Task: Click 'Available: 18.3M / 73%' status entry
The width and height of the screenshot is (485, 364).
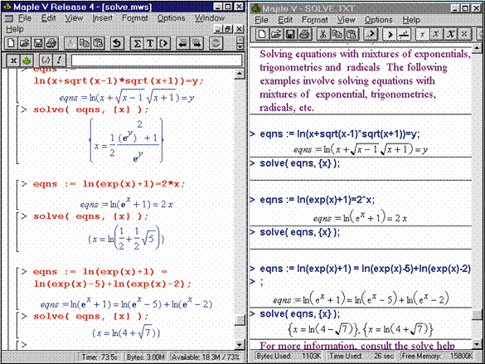Action: click(206, 357)
